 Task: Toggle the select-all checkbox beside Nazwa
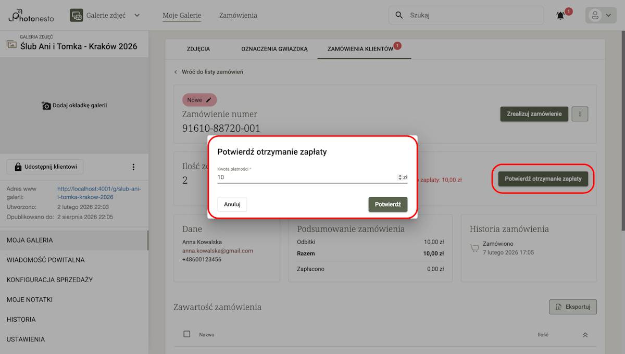187,334
